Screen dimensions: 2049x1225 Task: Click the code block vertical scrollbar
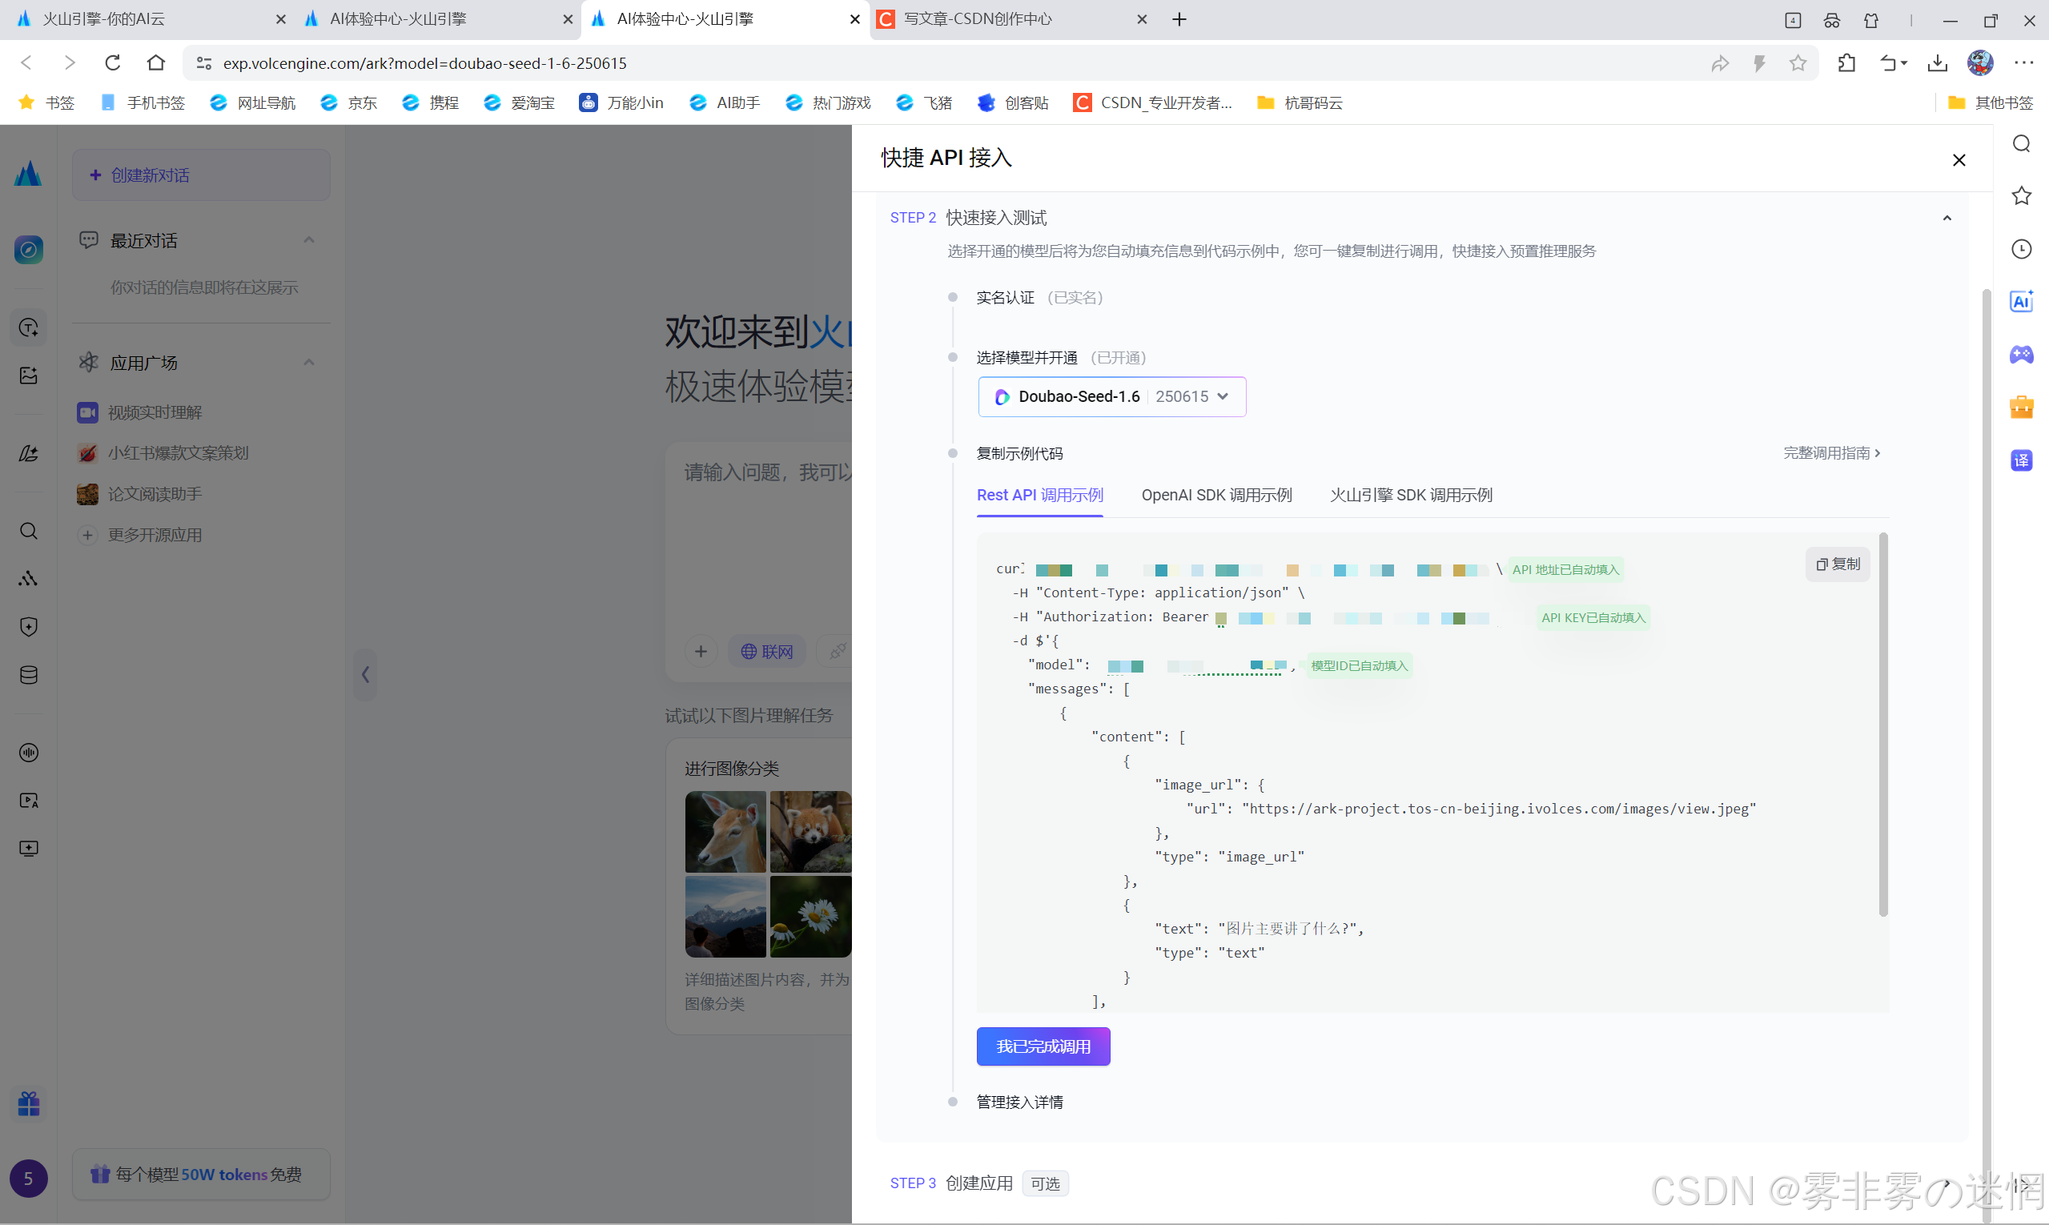(x=1882, y=726)
